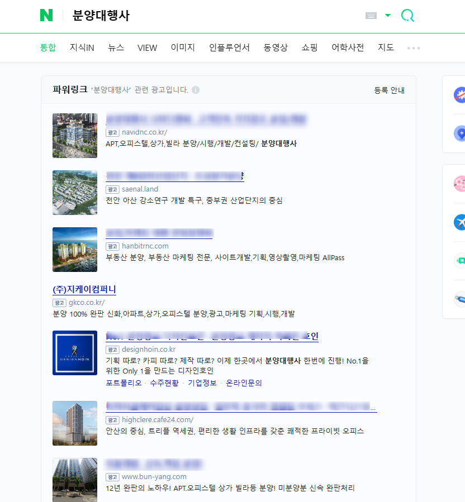Open the 등록 안내 link
Screen dimensions: 465x502
pos(389,90)
